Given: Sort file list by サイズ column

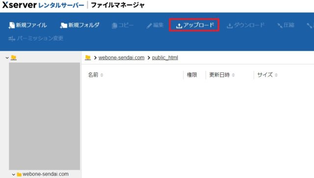Looking at the screenshot, I should (267, 75).
